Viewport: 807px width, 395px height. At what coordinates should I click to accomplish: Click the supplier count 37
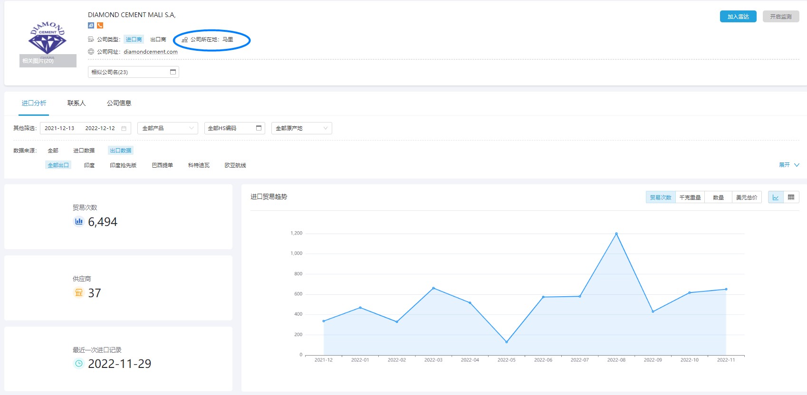point(95,293)
